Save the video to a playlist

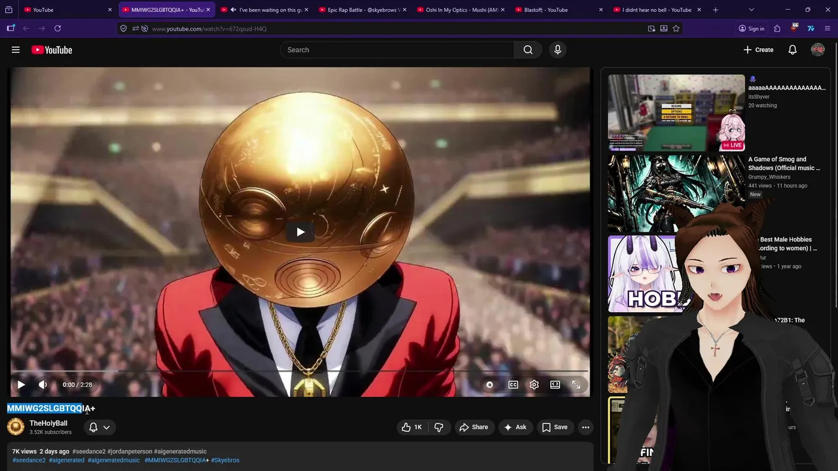555,427
